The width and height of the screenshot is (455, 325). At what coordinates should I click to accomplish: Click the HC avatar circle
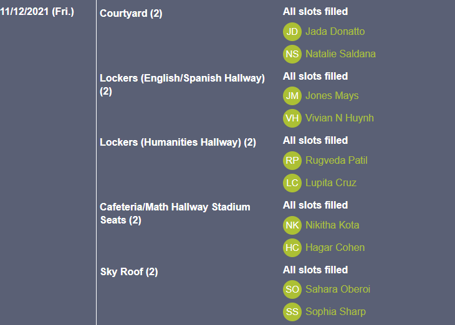292,248
